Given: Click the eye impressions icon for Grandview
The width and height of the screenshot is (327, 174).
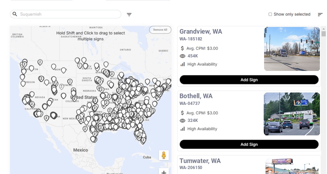Looking at the screenshot, I should [x=183, y=56].
